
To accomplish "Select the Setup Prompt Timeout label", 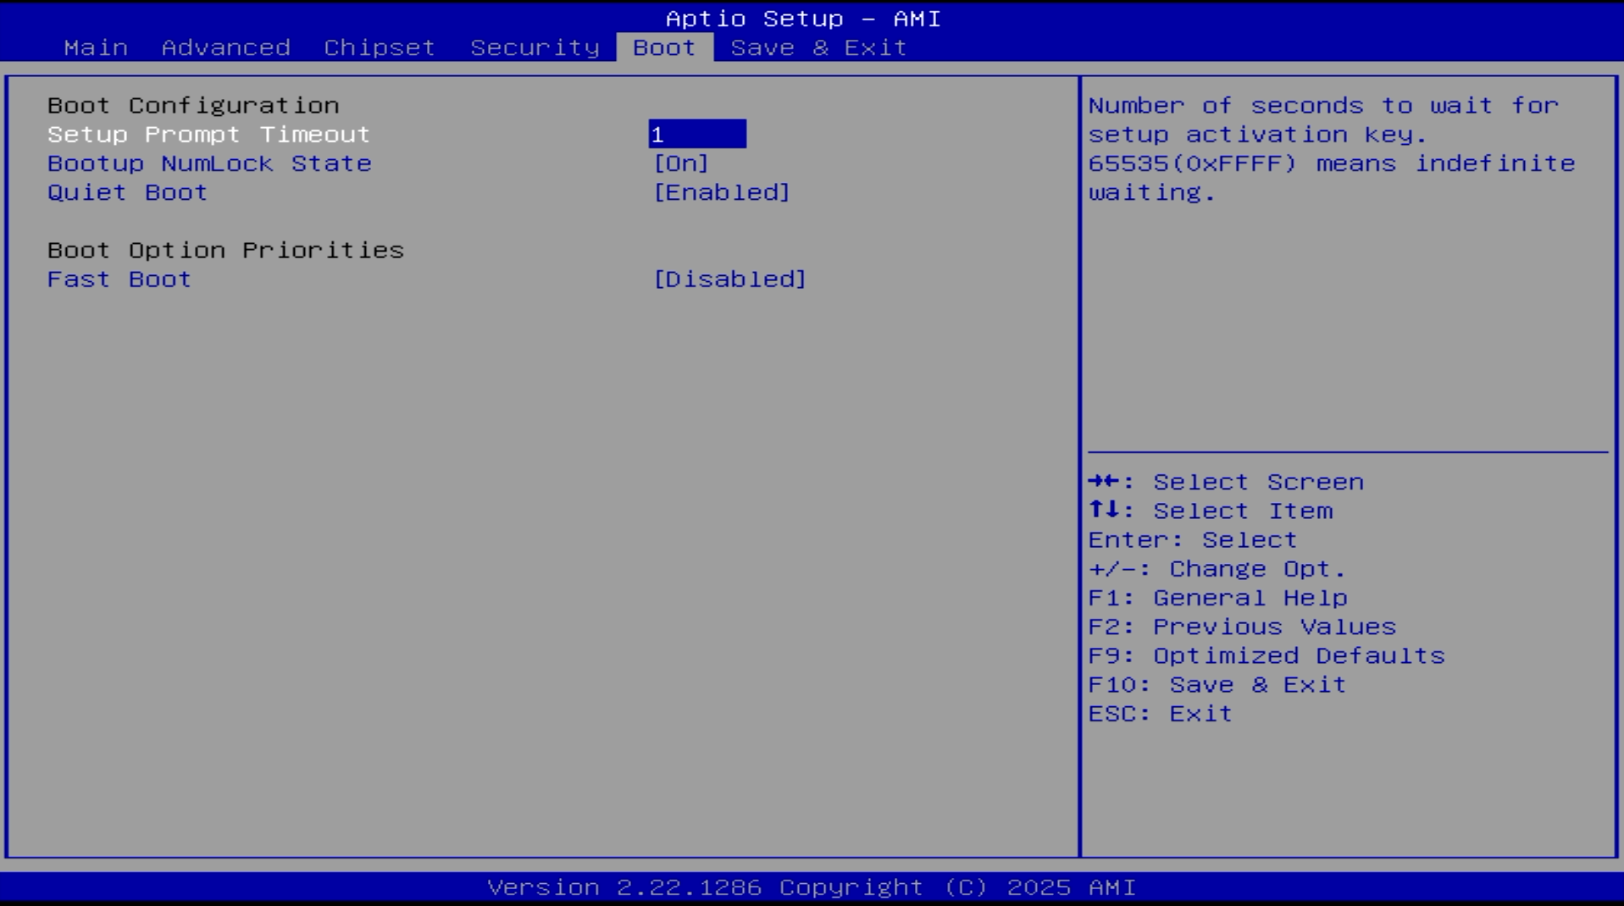I will (x=208, y=135).
